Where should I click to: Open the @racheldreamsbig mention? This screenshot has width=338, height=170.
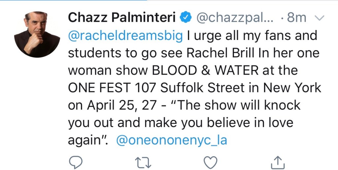click(125, 35)
